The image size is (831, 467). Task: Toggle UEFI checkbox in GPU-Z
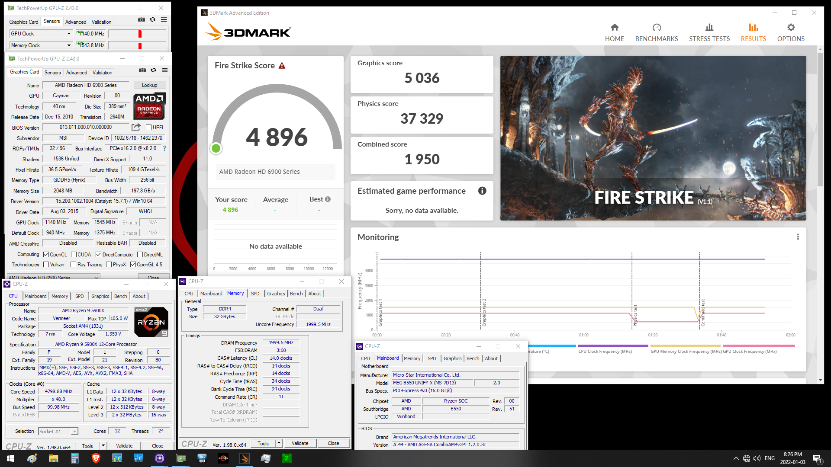[x=148, y=128]
